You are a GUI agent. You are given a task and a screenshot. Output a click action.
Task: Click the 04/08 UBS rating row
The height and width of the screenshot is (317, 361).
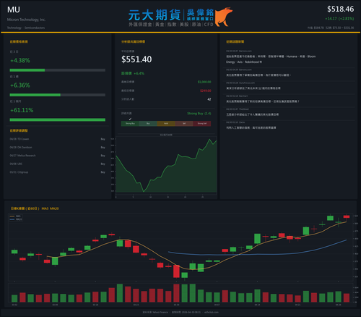(x=58, y=164)
